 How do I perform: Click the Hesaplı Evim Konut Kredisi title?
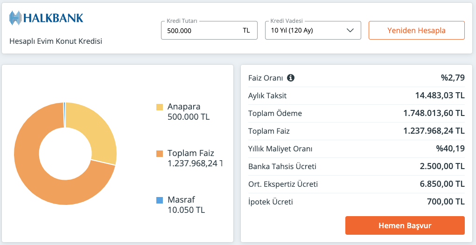pos(56,41)
